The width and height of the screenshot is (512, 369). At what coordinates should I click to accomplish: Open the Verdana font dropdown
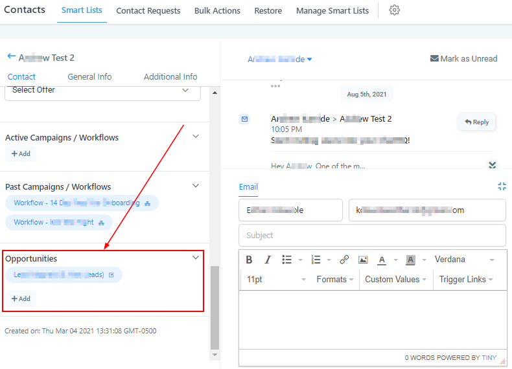coord(464,260)
